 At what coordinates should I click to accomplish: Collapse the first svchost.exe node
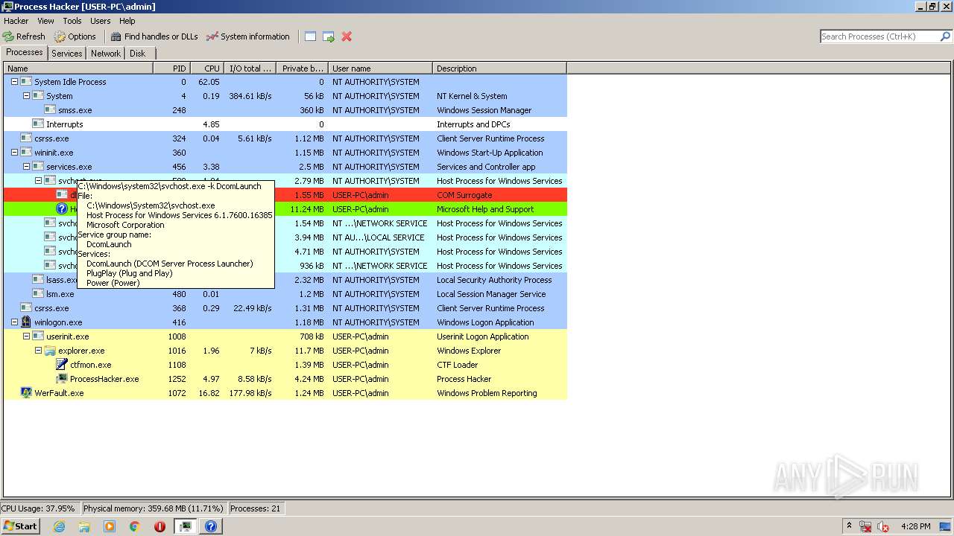(x=38, y=181)
